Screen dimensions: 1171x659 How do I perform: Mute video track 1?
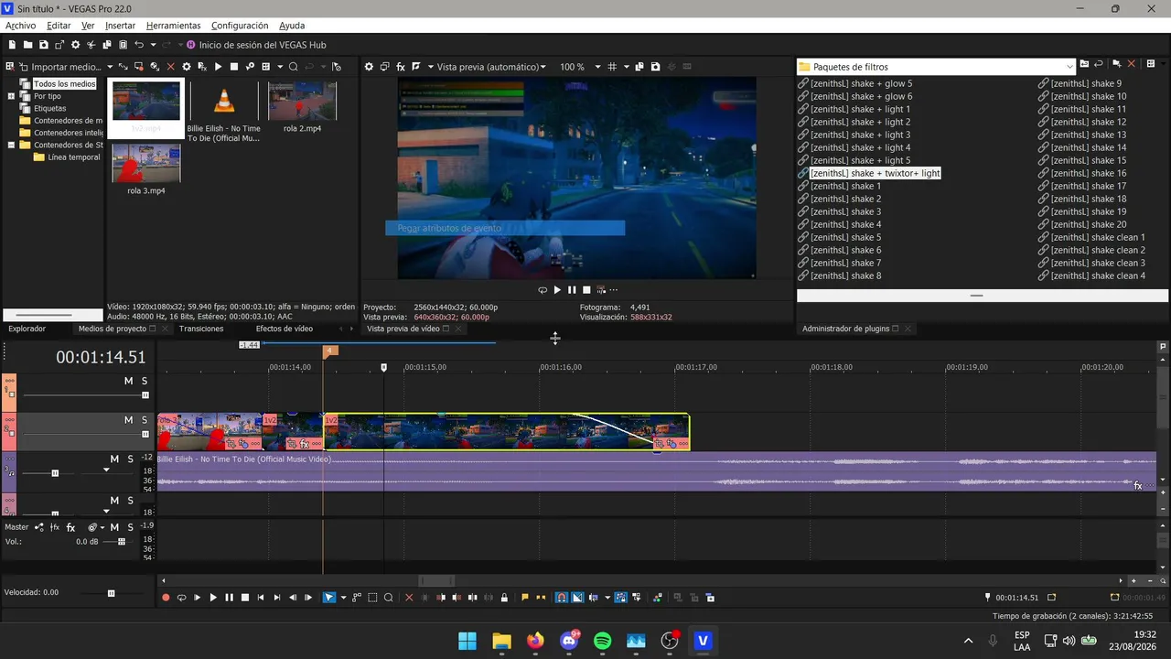(129, 381)
